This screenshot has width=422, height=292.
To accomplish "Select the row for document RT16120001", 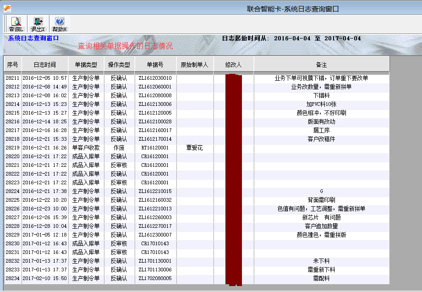I will click(x=155, y=148).
